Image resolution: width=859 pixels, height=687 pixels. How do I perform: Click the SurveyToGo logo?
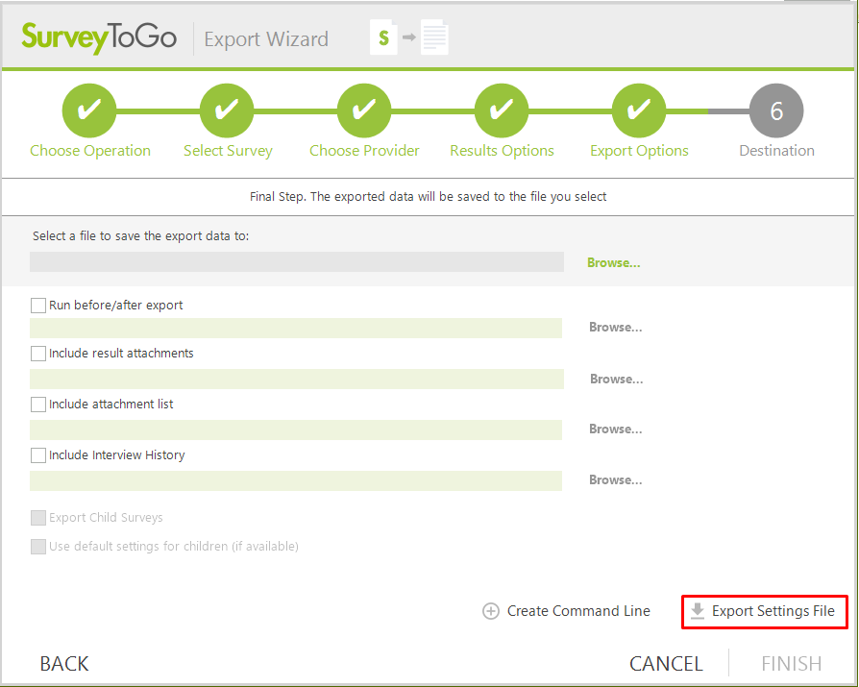(99, 37)
